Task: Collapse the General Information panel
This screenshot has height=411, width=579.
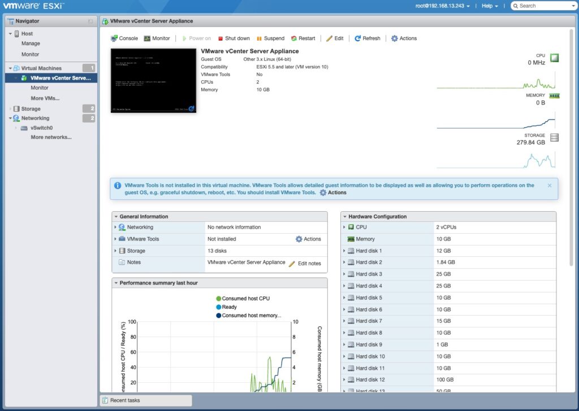Action: pyautogui.click(x=116, y=217)
